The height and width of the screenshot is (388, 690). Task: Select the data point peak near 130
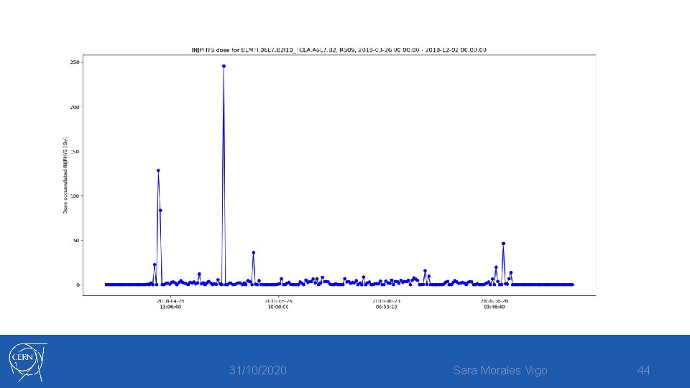pos(158,170)
